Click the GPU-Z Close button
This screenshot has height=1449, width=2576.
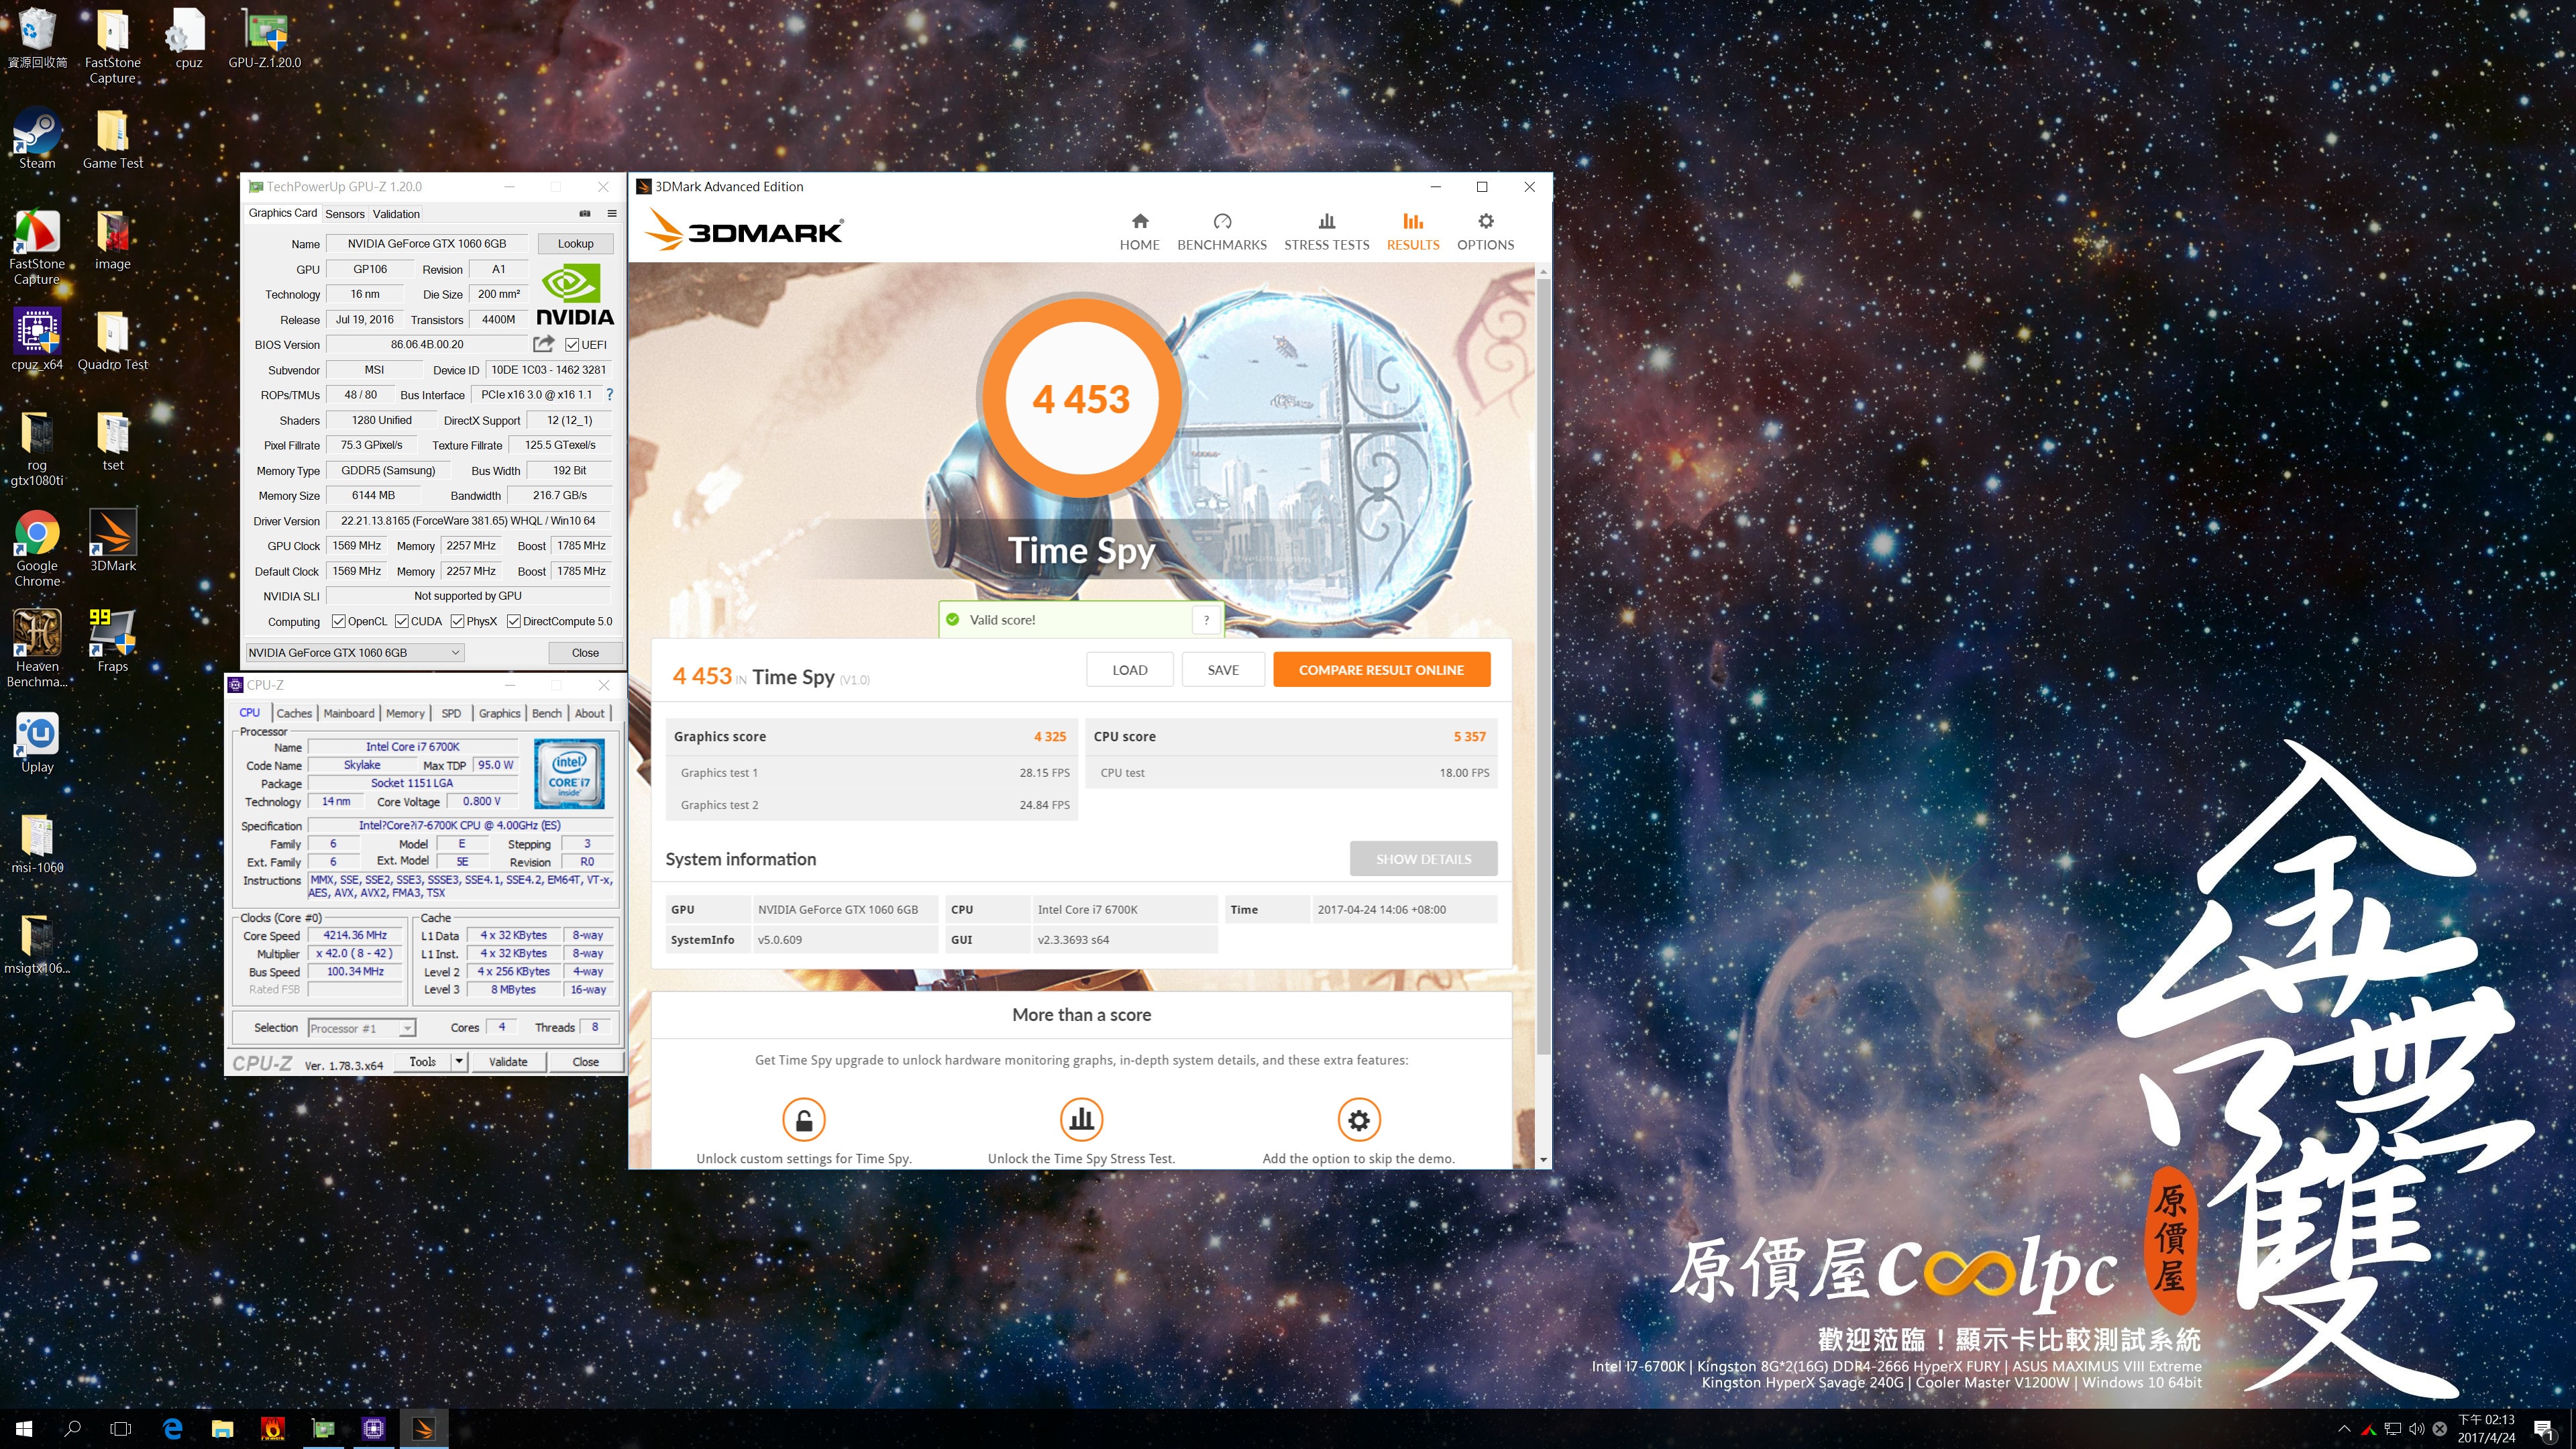pos(585,652)
